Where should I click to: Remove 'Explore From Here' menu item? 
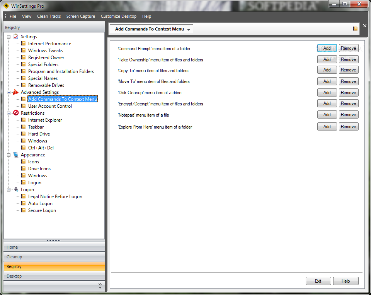pyautogui.click(x=349, y=127)
